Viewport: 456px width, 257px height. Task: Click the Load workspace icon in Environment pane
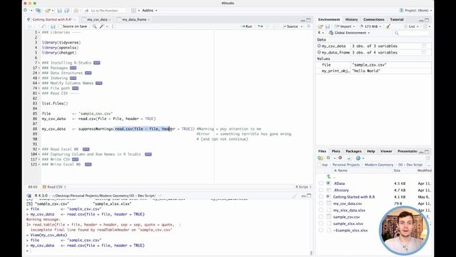click(320, 26)
